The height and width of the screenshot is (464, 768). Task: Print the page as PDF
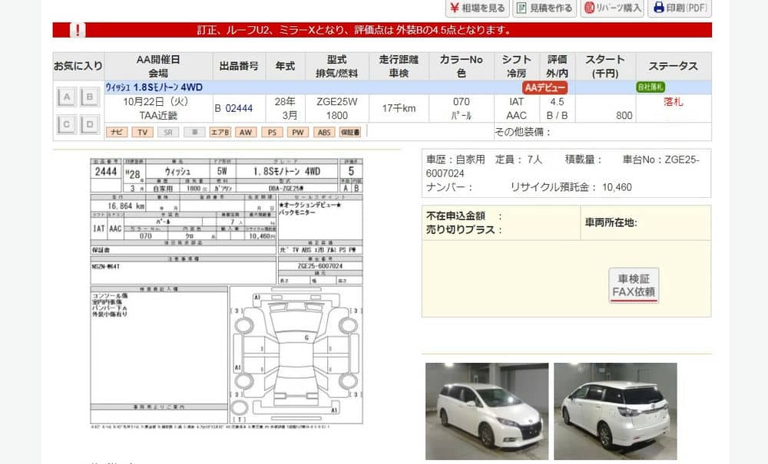680,8
